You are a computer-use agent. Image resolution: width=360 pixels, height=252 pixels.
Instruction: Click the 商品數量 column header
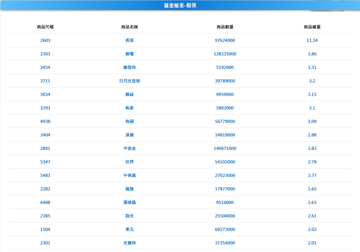225,27
